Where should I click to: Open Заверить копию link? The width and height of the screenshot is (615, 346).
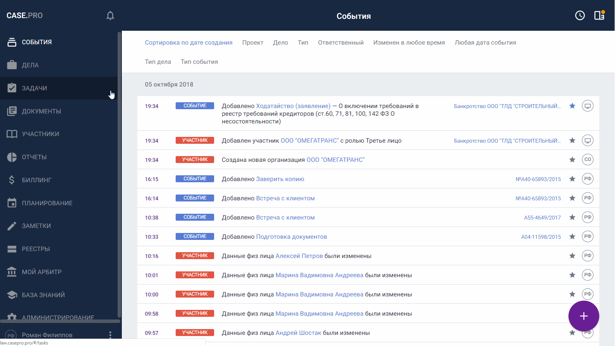(x=280, y=179)
